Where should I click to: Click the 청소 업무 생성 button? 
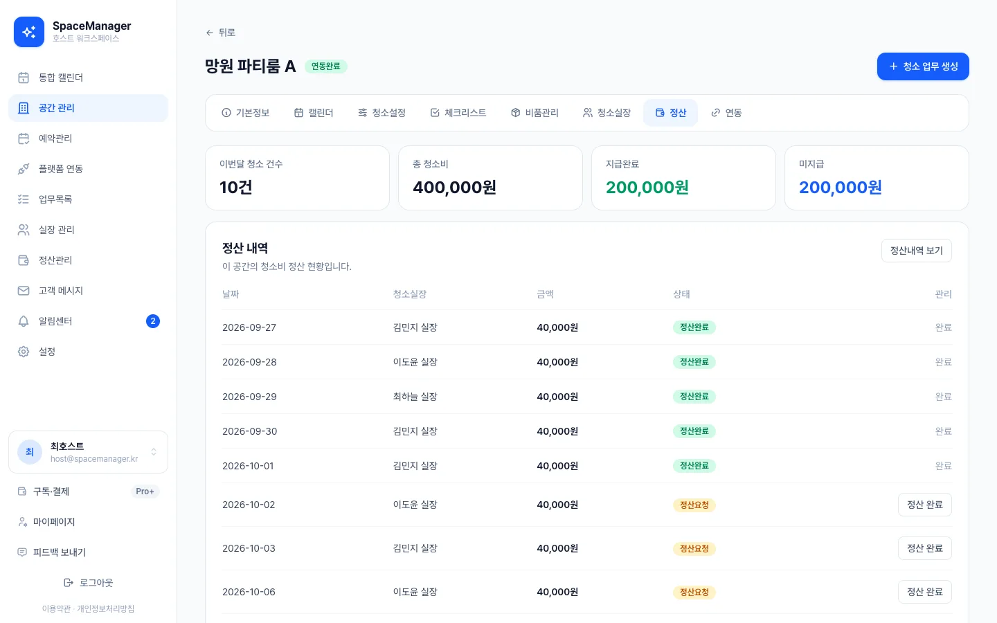(923, 66)
